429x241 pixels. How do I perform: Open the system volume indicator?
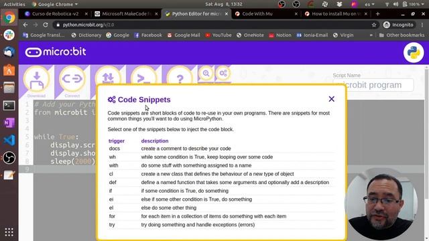click(x=395, y=4)
